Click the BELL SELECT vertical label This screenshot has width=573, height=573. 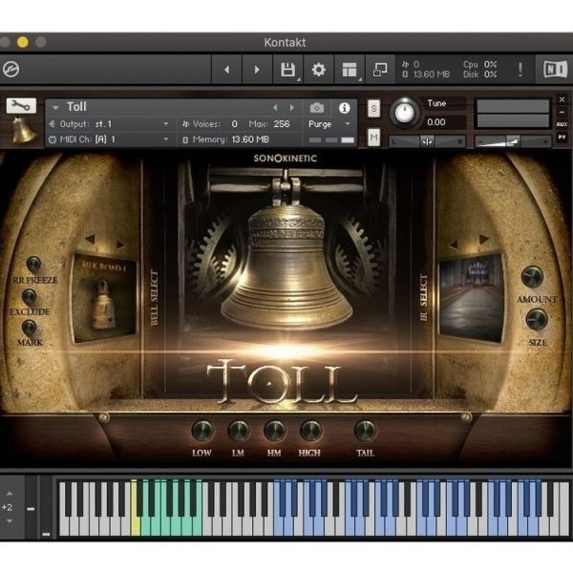[x=154, y=298]
